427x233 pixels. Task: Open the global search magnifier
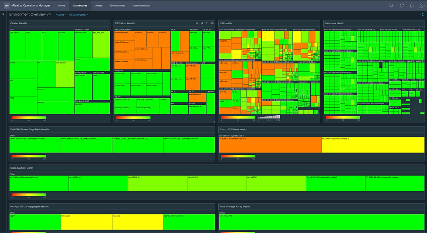pos(391,5)
